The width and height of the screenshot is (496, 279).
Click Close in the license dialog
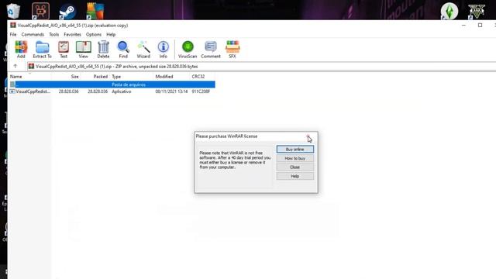[294, 167]
